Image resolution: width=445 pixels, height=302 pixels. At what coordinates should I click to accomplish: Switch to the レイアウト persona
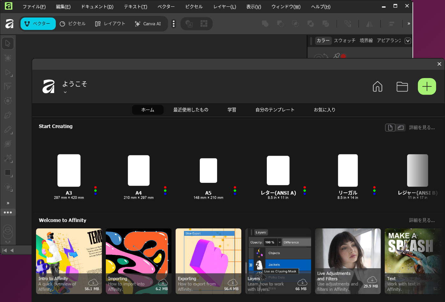110,23
